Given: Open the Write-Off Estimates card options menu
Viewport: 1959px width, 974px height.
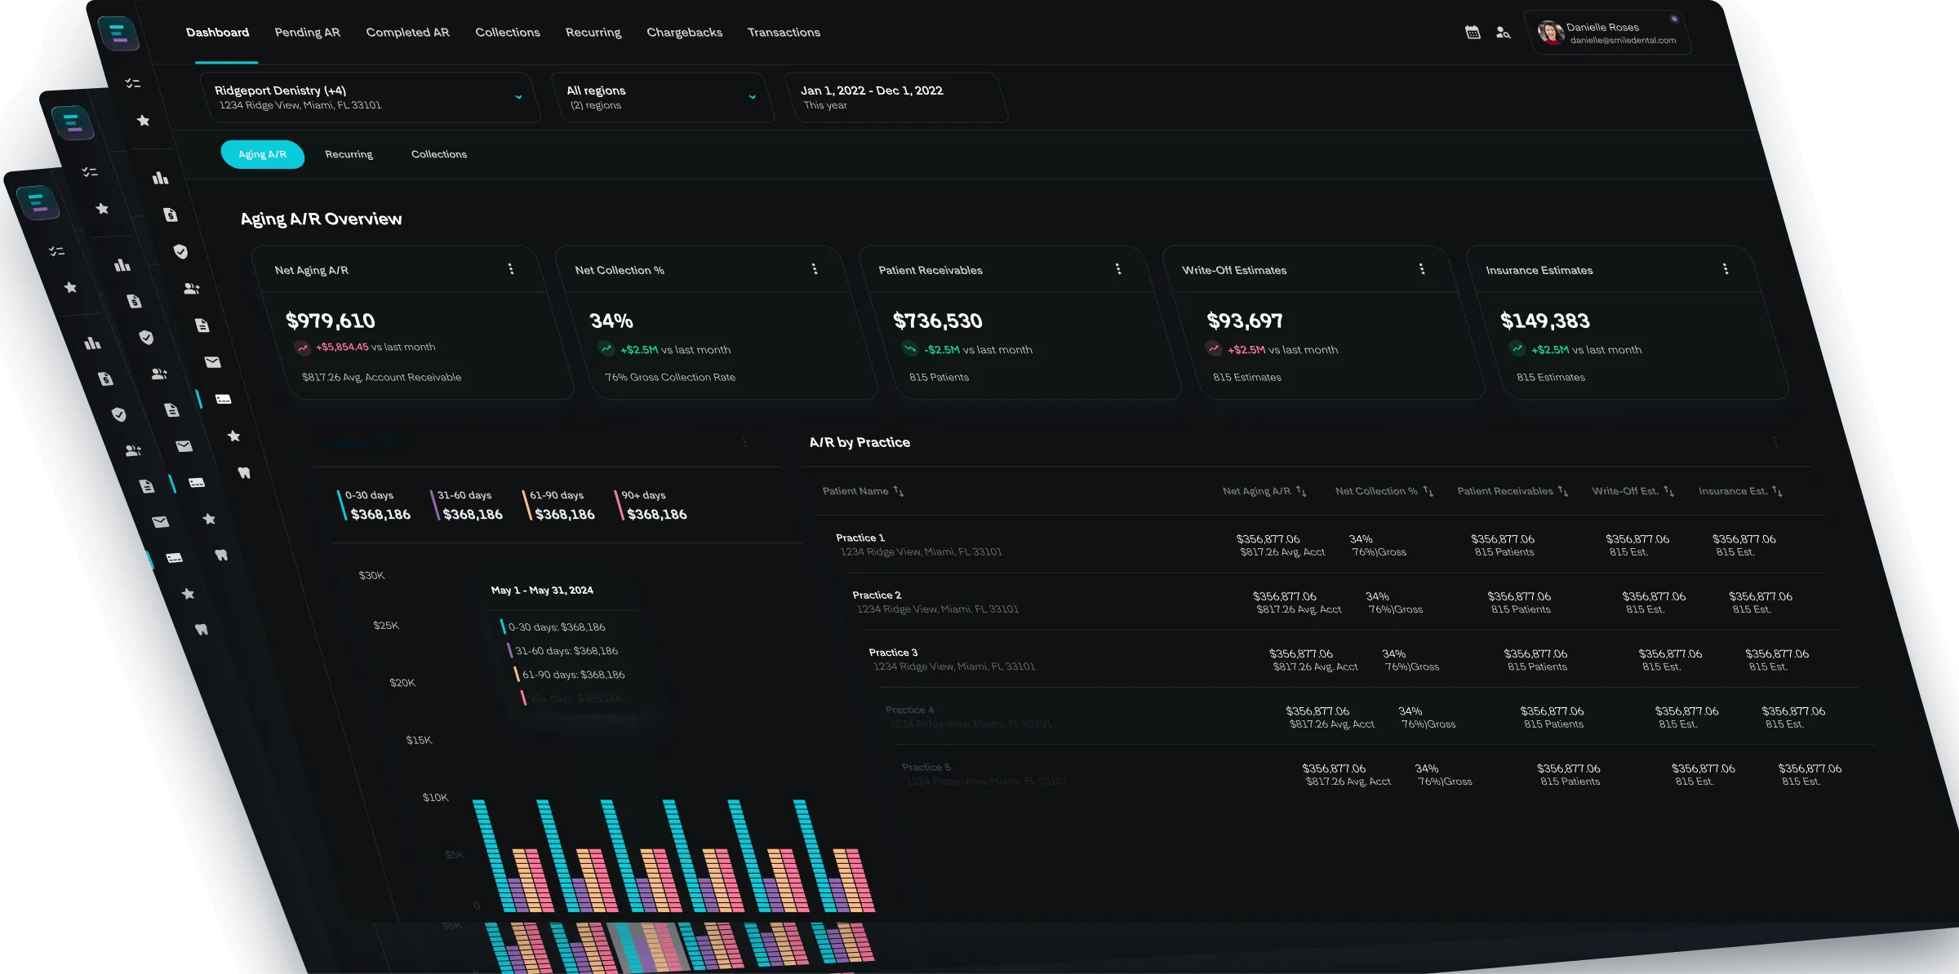Looking at the screenshot, I should [x=1422, y=269].
